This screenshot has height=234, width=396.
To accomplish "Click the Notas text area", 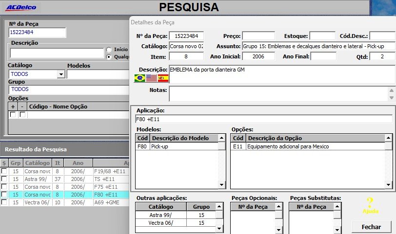I will click(x=278, y=94).
